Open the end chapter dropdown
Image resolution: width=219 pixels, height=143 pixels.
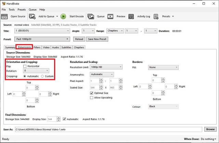tap(151, 31)
